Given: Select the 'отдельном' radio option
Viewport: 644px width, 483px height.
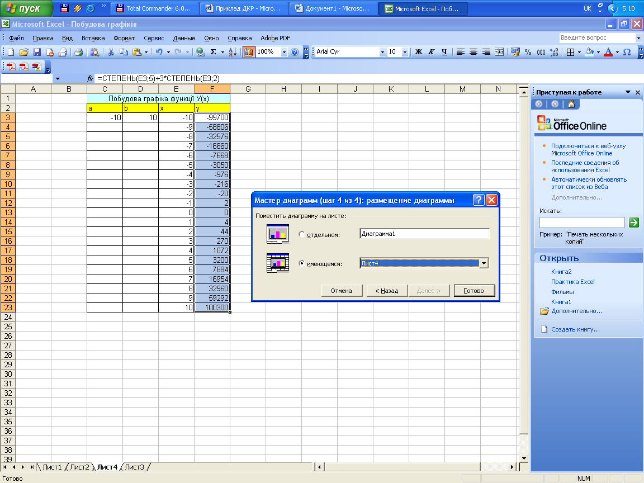Looking at the screenshot, I should (302, 234).
